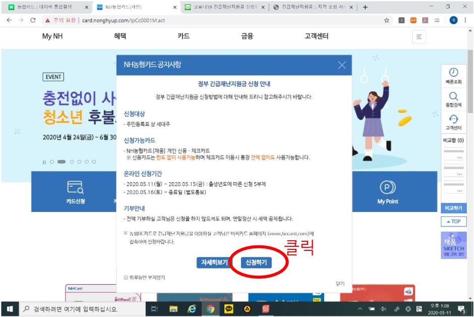This screenshot has height=317, width=474.
Task: Open the Chrome three-dot menu
Action: (x=465, y=20)
